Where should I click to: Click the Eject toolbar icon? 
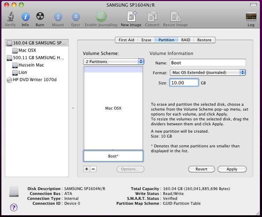[76, 17]
